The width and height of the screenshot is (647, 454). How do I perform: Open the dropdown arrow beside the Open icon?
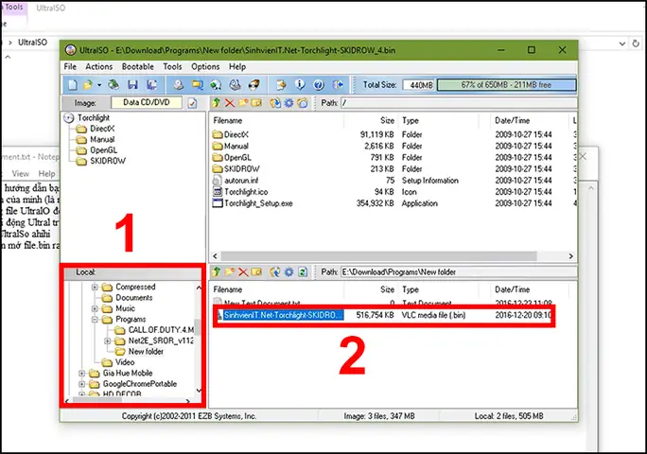click(x=99, y=85)
